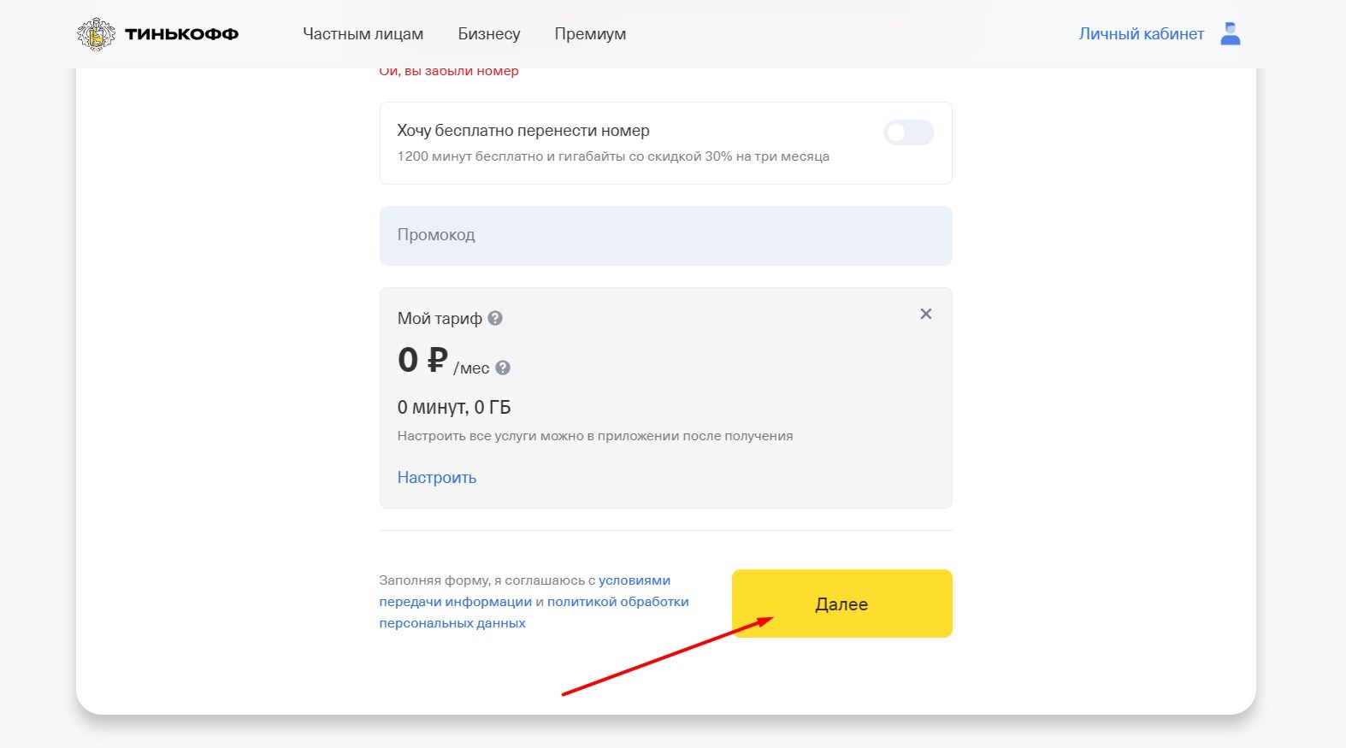Click the 0 ₽ price text
The height and width of the screenshot is (748, 1346).
pos(422,360)
